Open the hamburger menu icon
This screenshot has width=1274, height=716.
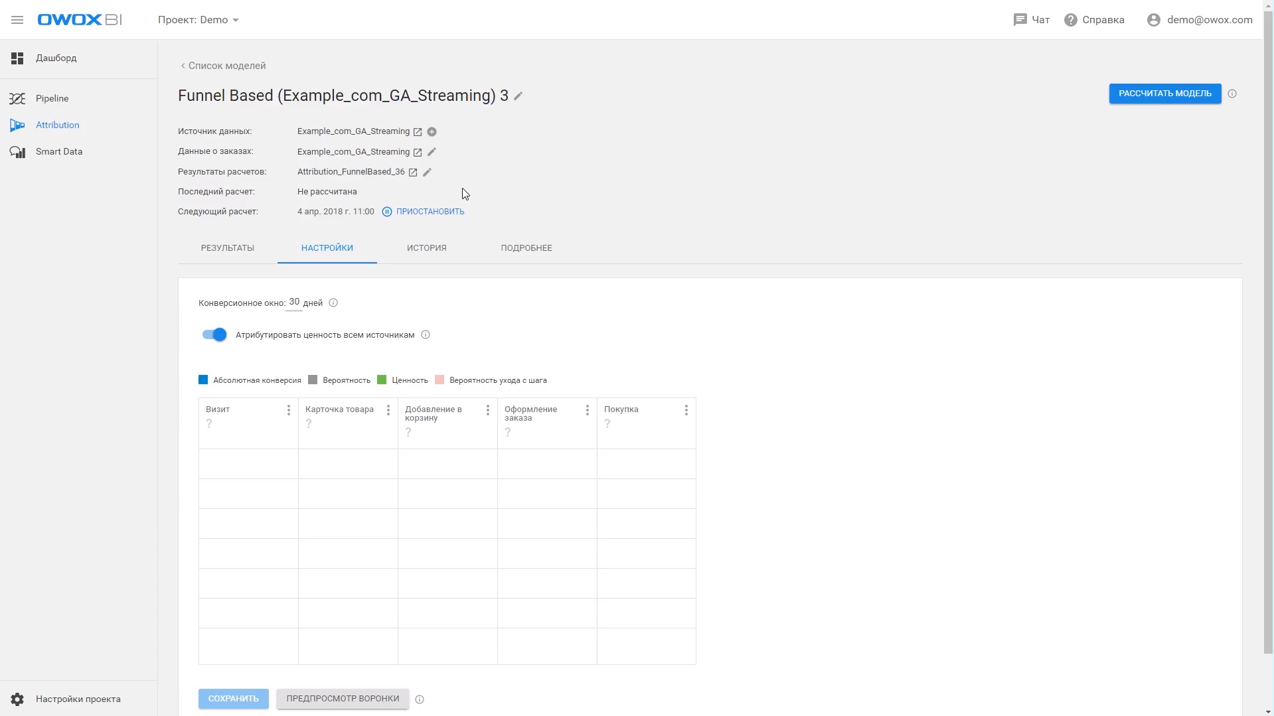coord(17,20)
